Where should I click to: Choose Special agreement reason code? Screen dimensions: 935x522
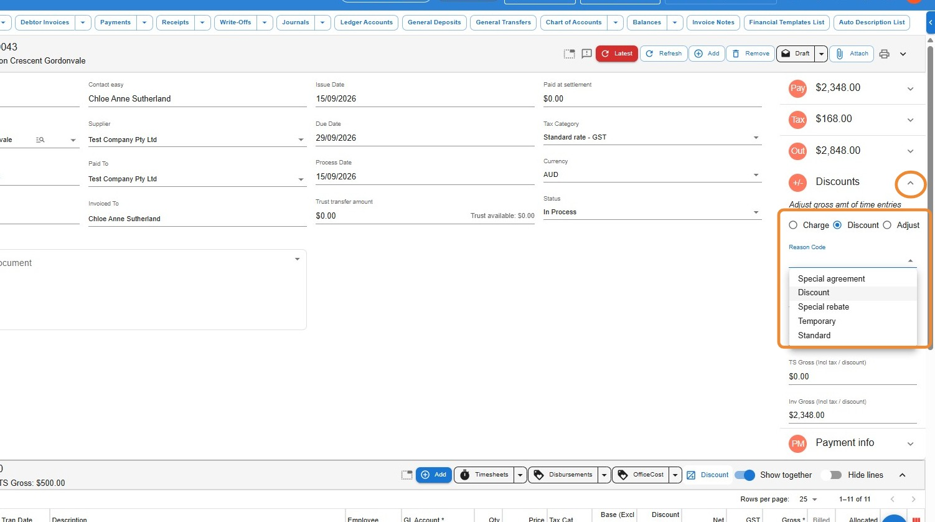pyautogui.click(x=853, y=278)
